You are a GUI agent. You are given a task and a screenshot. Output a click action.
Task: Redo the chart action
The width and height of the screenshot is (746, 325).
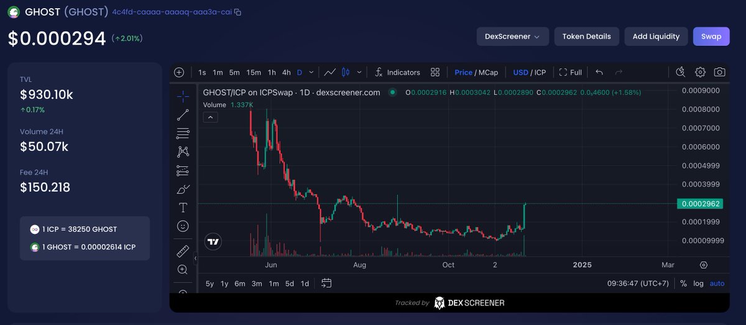click(x=619, y=73)
